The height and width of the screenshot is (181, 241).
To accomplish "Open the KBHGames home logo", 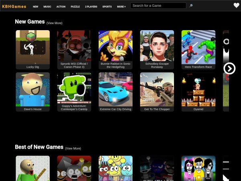I will 14,6.
